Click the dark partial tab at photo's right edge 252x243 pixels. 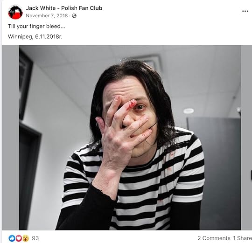(x=251, y=174)
